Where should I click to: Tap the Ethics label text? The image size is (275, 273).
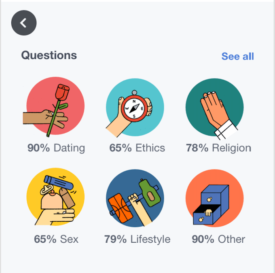pos(150,148)
